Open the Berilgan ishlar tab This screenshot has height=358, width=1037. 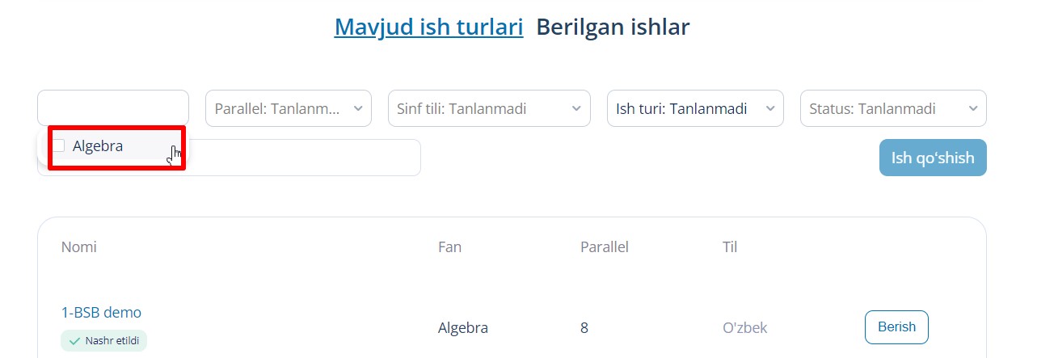click(613, 27)
